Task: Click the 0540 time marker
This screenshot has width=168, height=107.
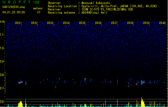Action: (162, 23)
